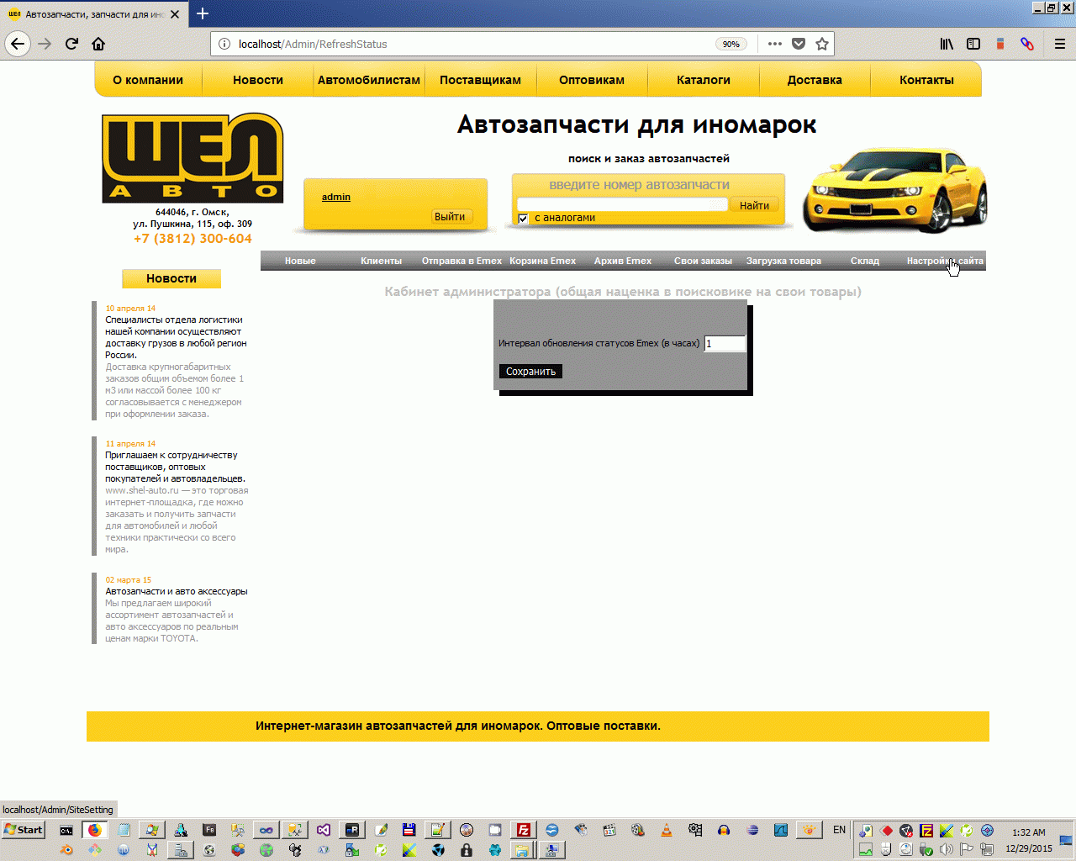Image resolution: width=1076 pixels, height=861 pixels.
Task: Open the 'admin' user link
Action: pos(336,197)
